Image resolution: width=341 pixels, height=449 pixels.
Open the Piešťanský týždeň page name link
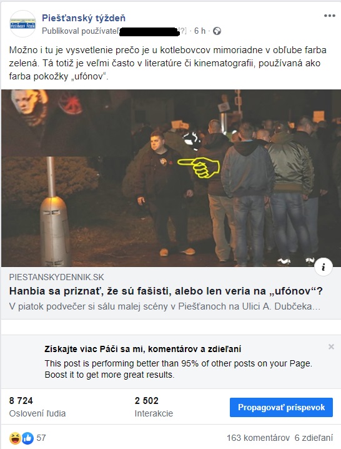[x=84, y=18]
